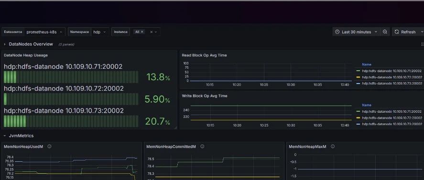Image resolution: width=424 pixels, height=180 pixels.
Task: Open the Datasource prometheus-k8s dropdown
Action: [x=44, y=32]
